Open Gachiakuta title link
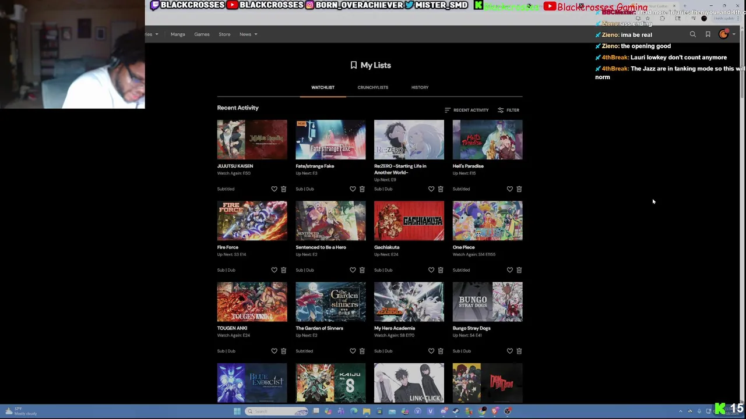Viewport: 746px width, 419px height. coord(387,247)
